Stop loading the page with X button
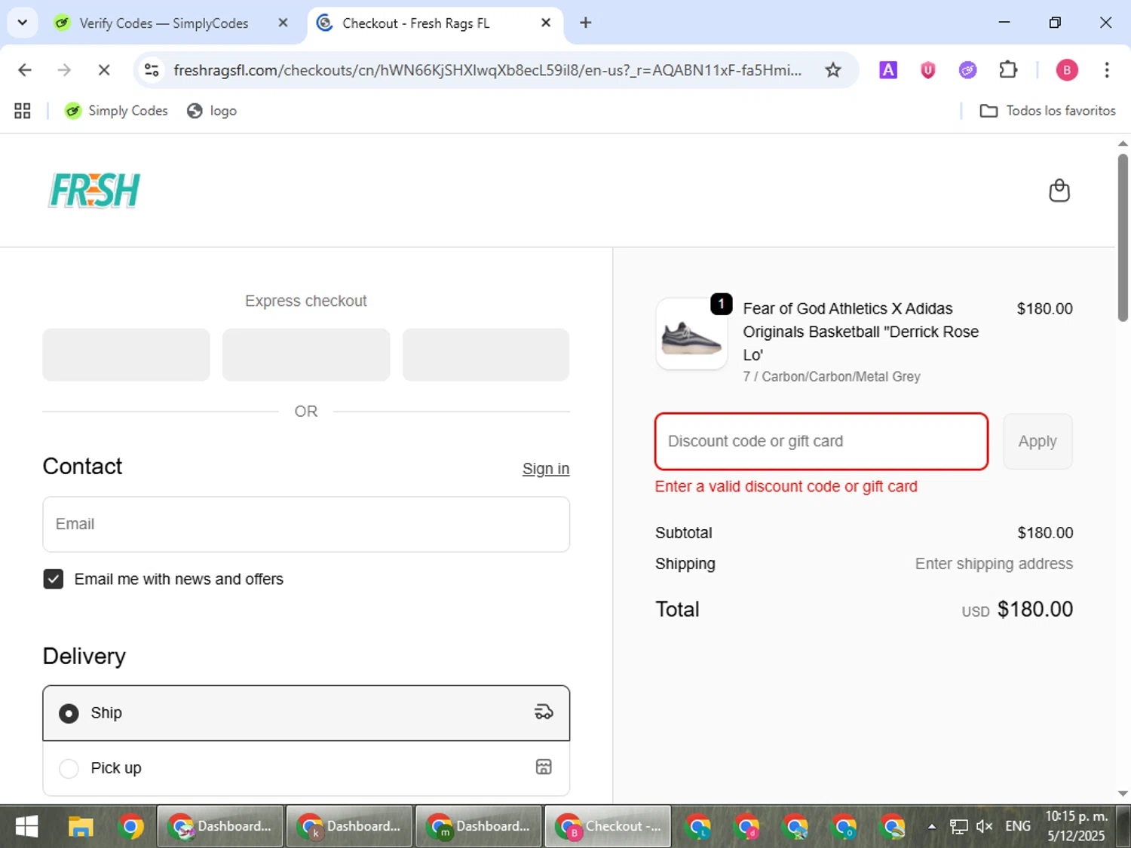 104,70
